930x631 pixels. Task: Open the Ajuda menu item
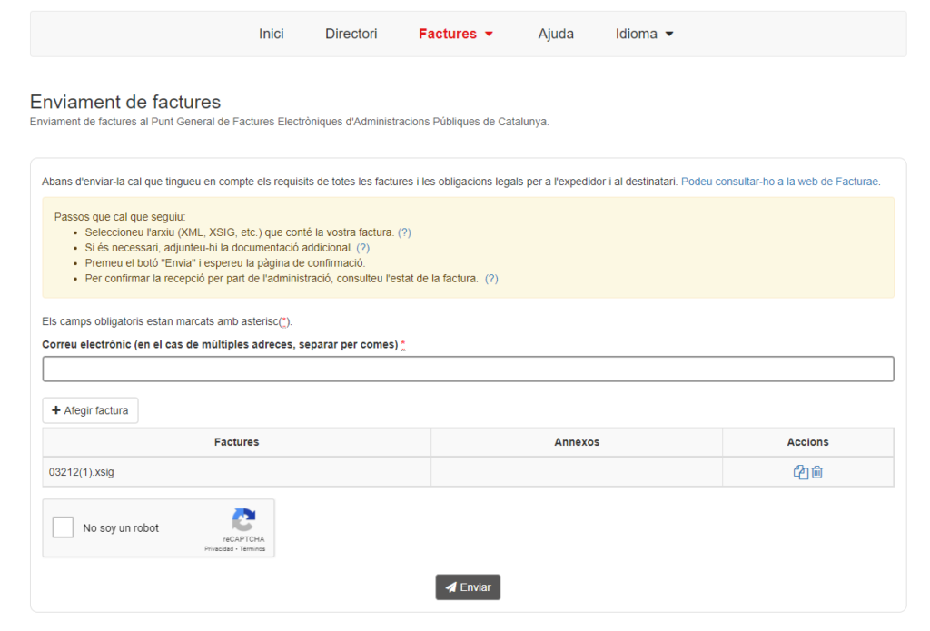click(556, 34)
